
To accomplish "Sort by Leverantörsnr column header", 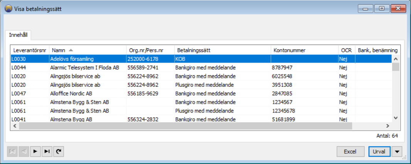I will pyautogui.click(x=30, y=50).
